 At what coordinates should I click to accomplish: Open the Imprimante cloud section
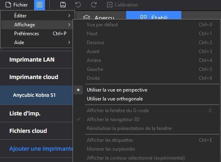point(36,77)
